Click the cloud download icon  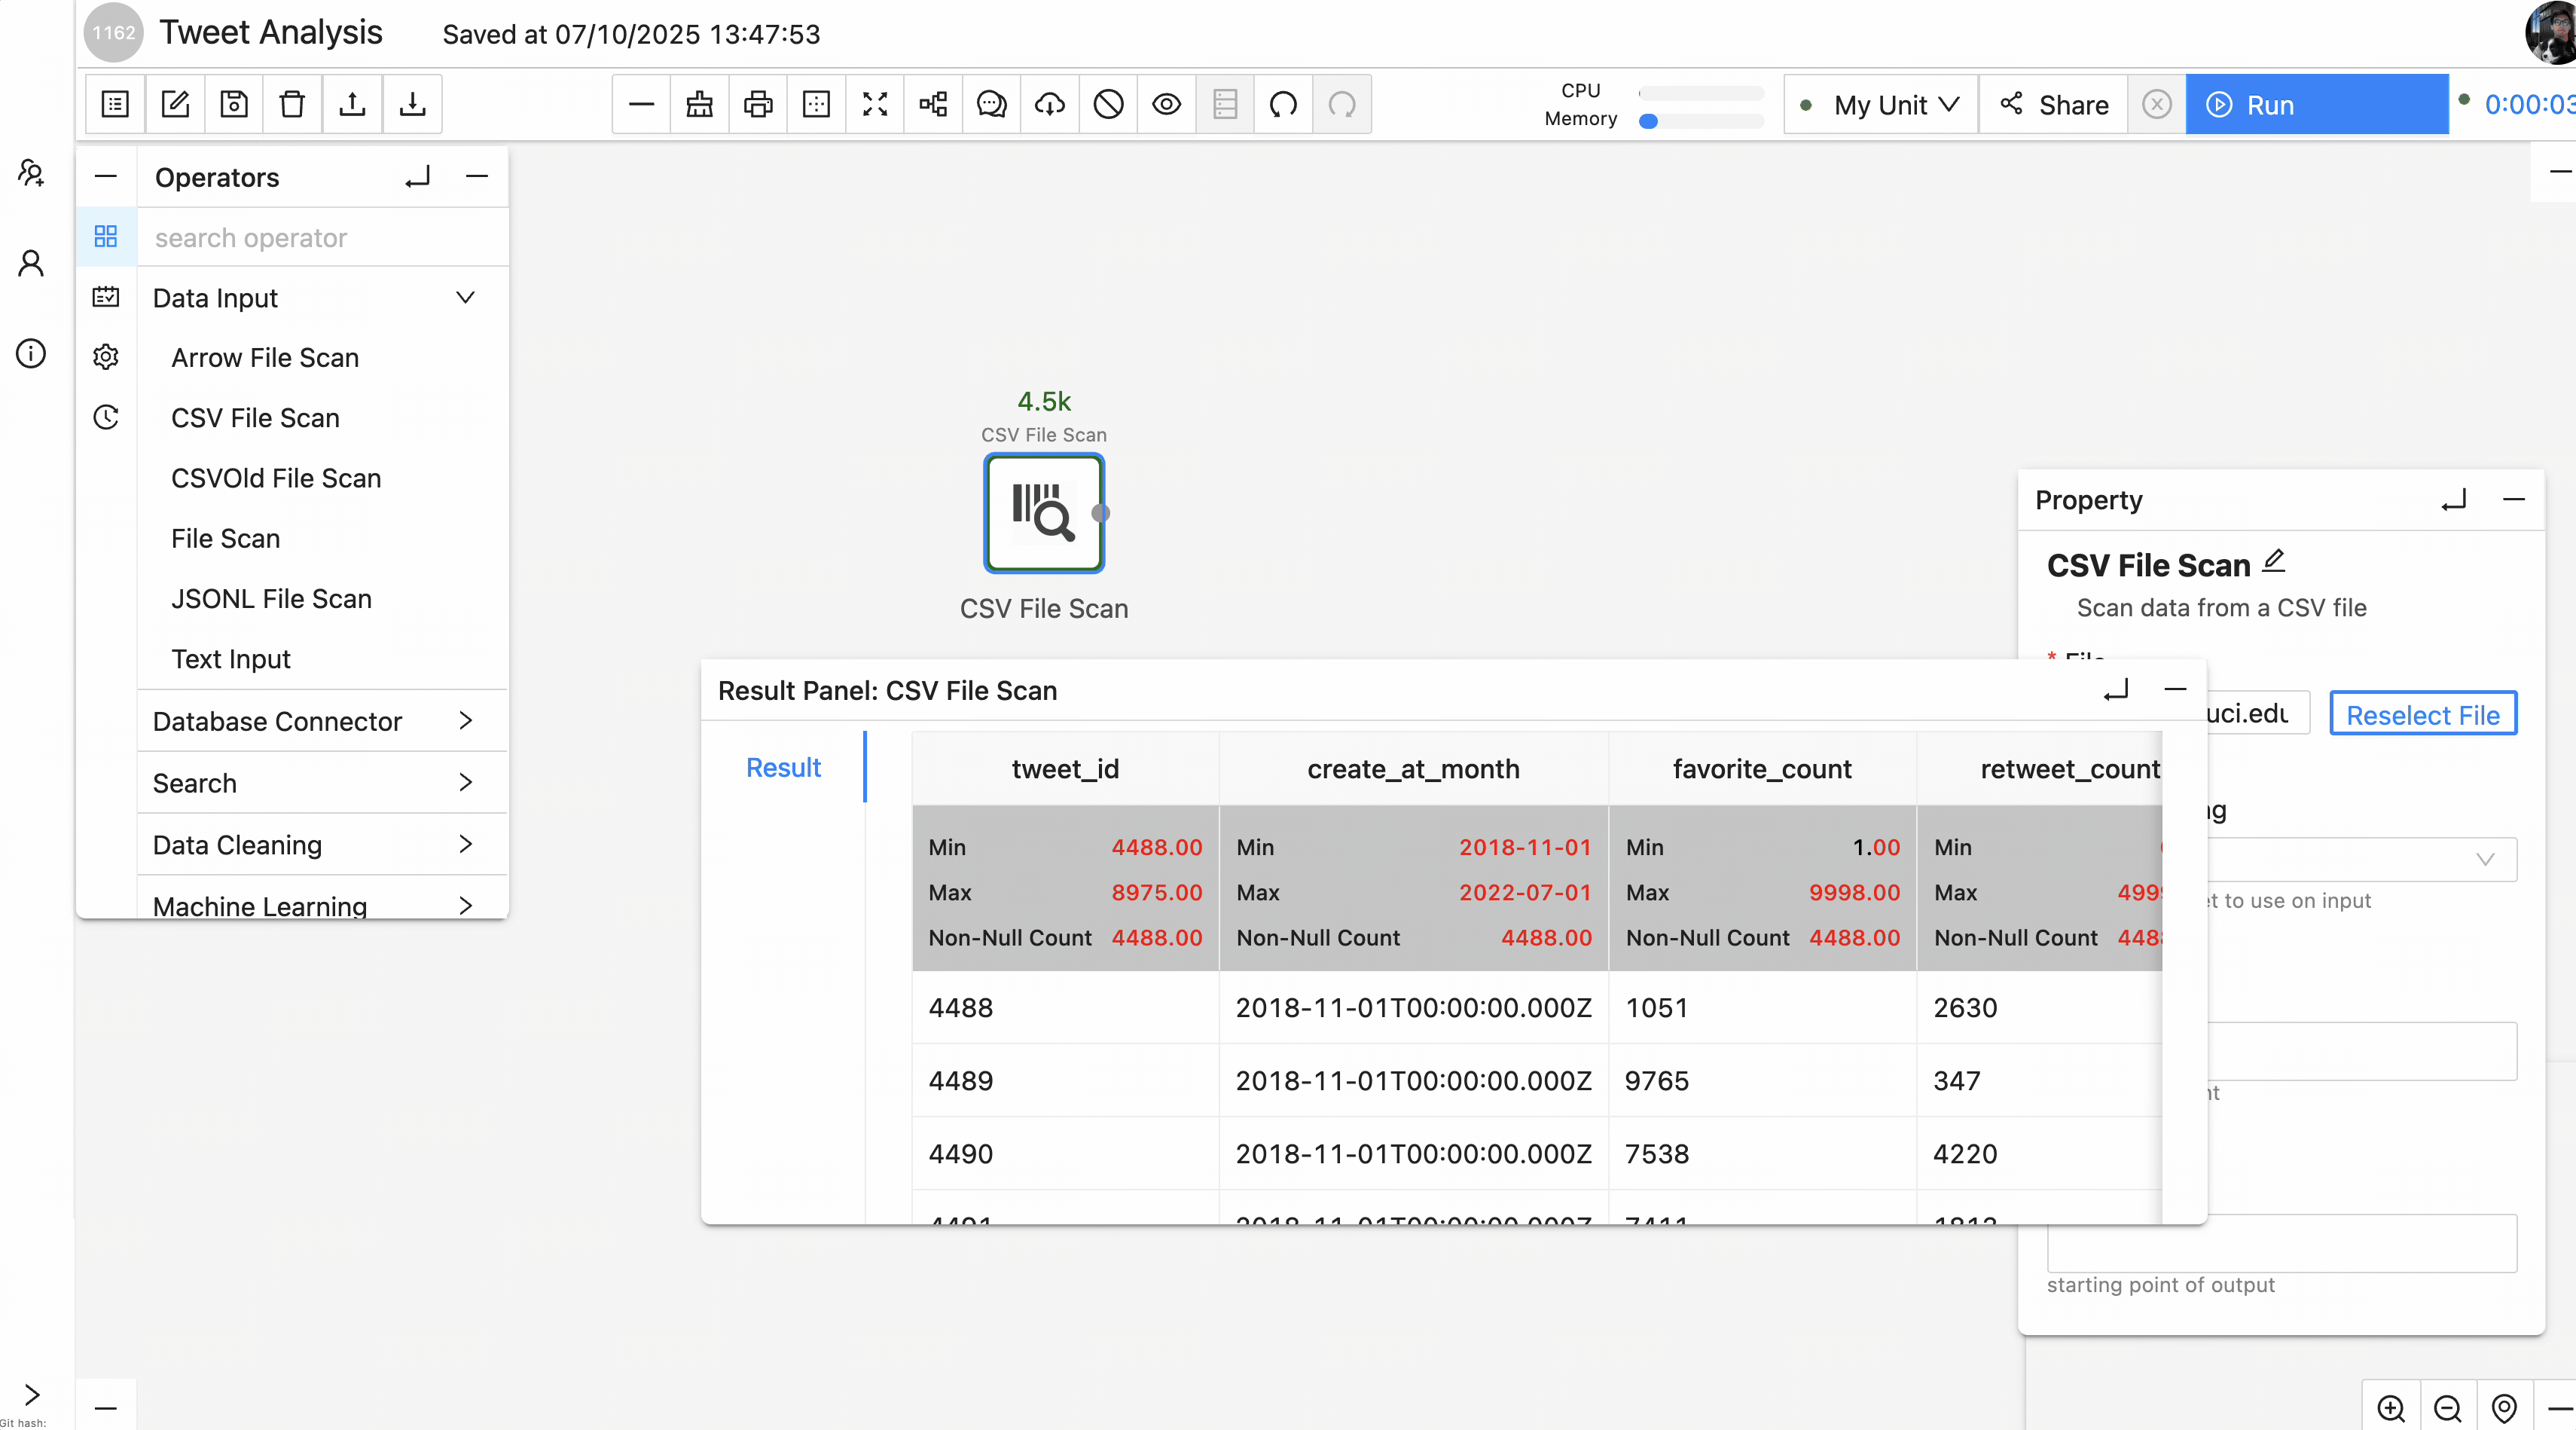[x=1050, y=104]
